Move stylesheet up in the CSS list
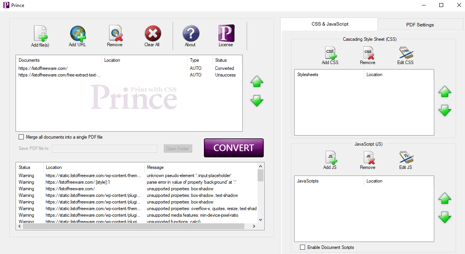465x254 pixels. click(x=445, y=92)
